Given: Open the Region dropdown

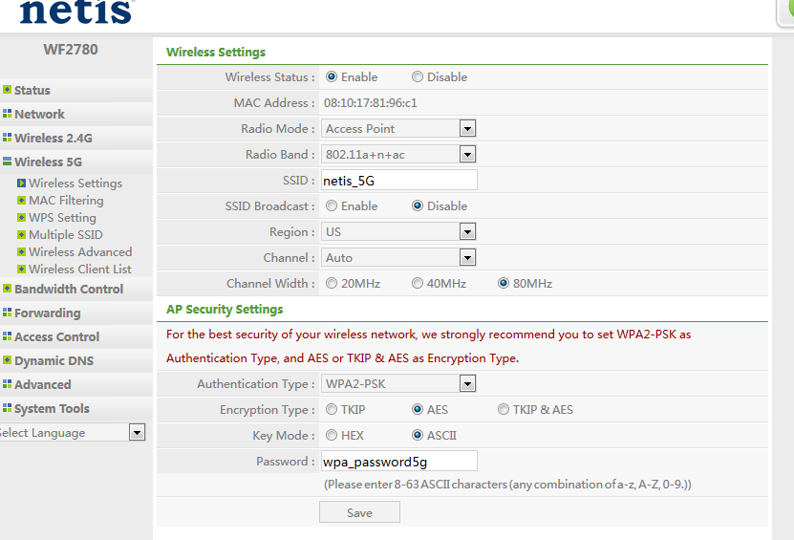Looking at the screenshot, I should tap(398, 232).
